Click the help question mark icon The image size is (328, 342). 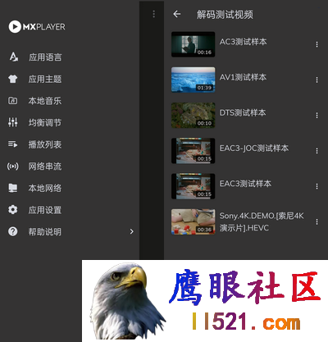coord(13,231)
